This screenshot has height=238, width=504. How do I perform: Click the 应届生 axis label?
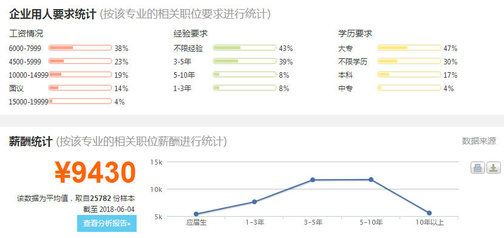196,223
